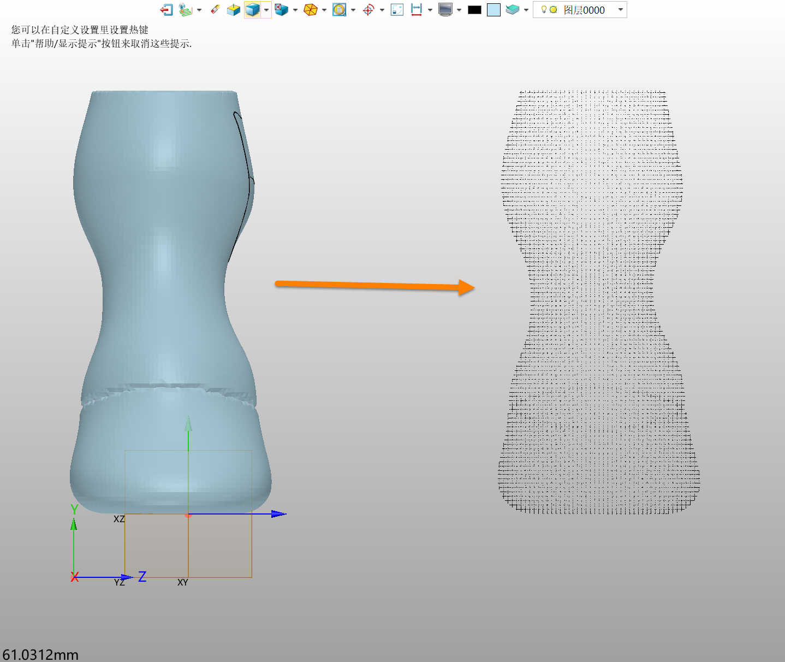Open dropdown beside the hide entity icon
The height and width of the screenshot is (662, 785).
click(295, 10)
